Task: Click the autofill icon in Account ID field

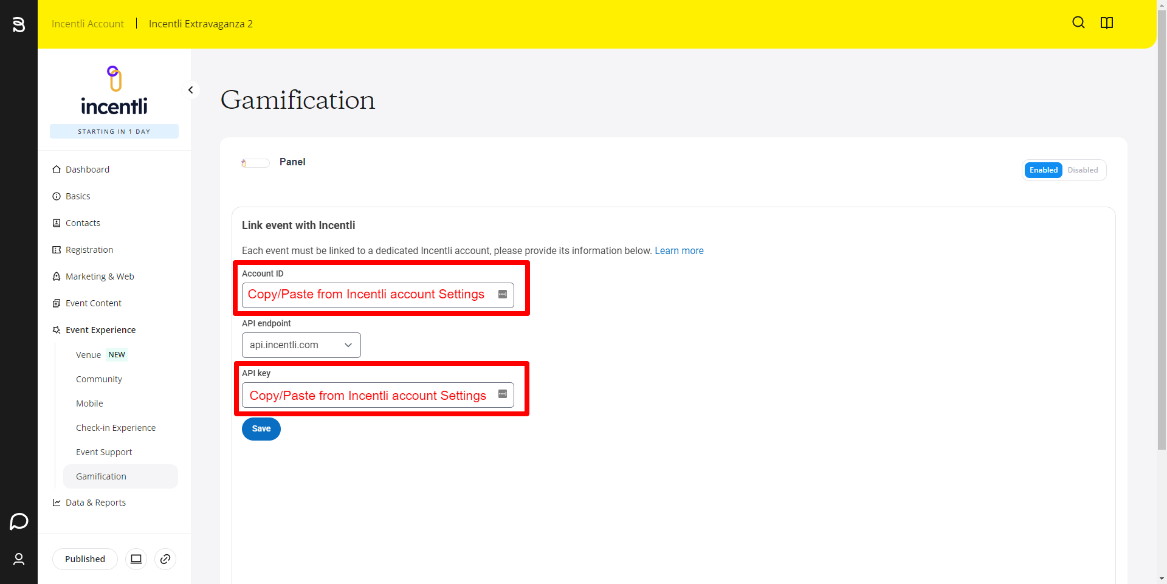Action: pos(503,294)
